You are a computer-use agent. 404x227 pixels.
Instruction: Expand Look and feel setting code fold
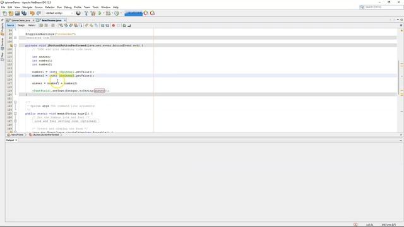tap(15, 121)
